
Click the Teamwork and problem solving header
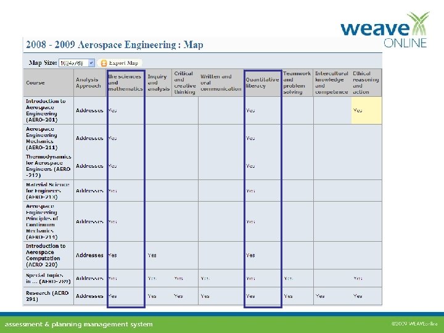pos(297,83)
